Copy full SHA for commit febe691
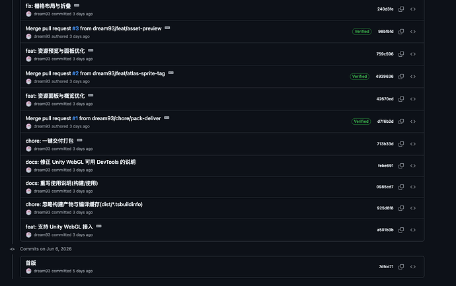This screenshot has height=286, width=456. tap(401, 166)
